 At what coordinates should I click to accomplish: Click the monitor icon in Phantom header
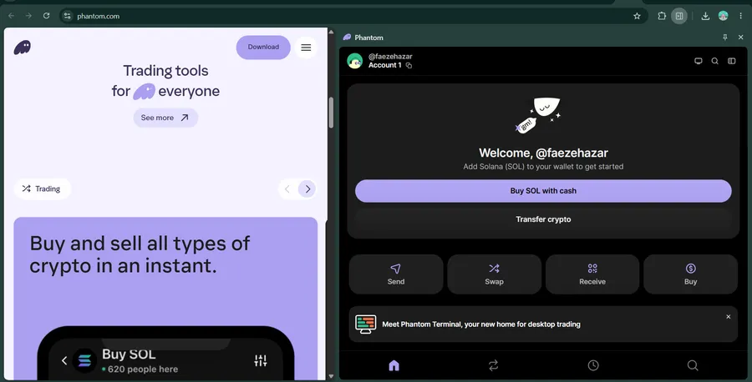coord(699,61)
